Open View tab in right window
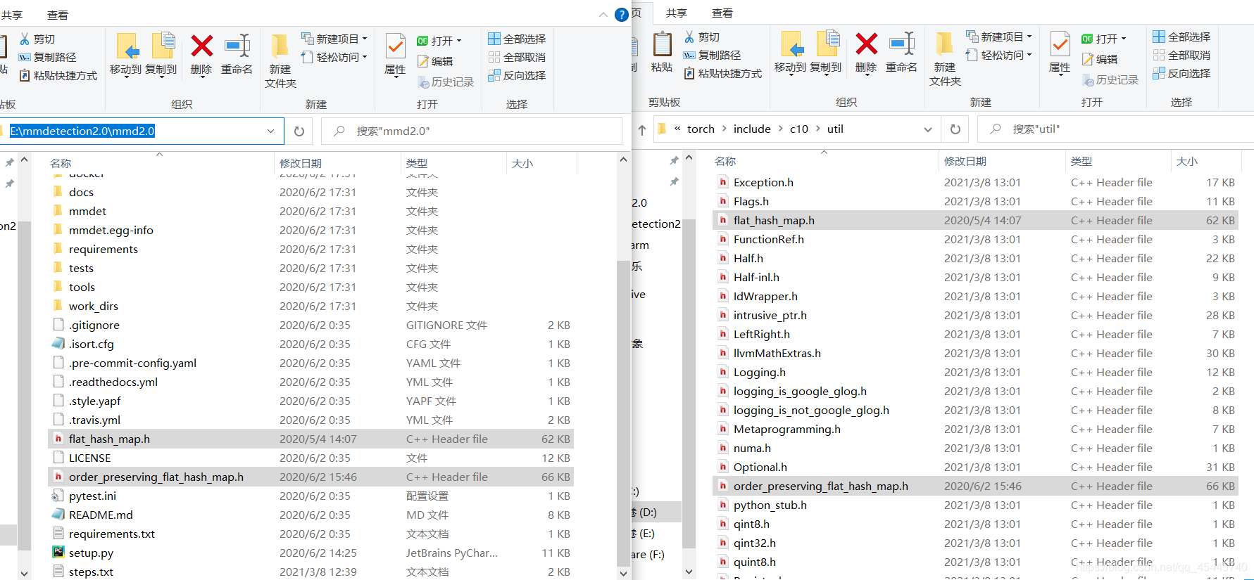The height and width of the screenshot is (580, 1254). coord(722,13)
